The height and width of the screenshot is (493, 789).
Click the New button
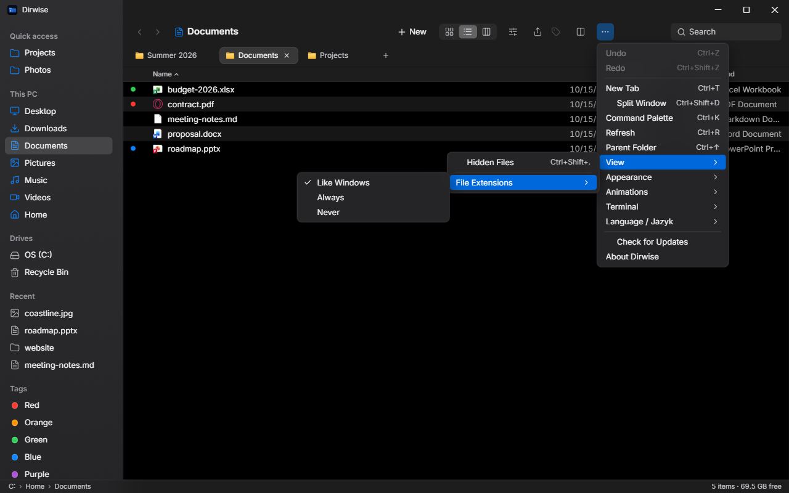412,32
